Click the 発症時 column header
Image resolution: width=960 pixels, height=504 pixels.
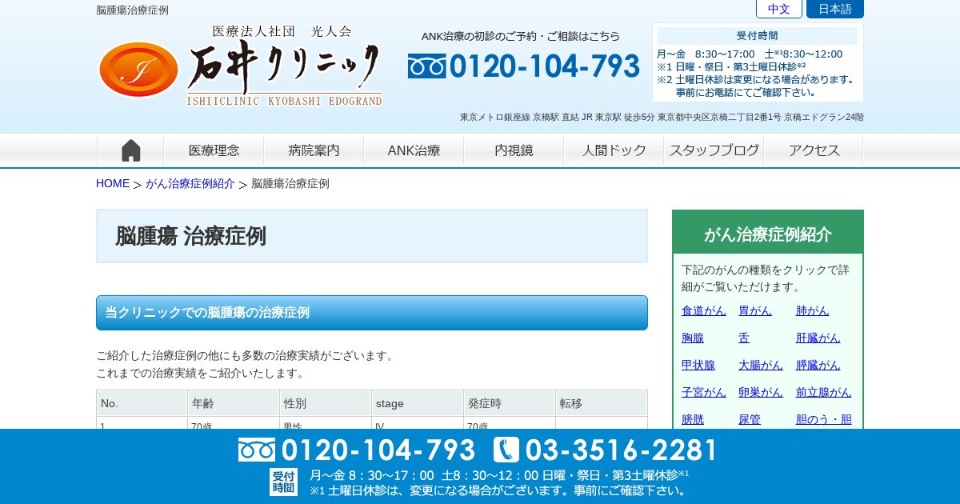(510, 403)
